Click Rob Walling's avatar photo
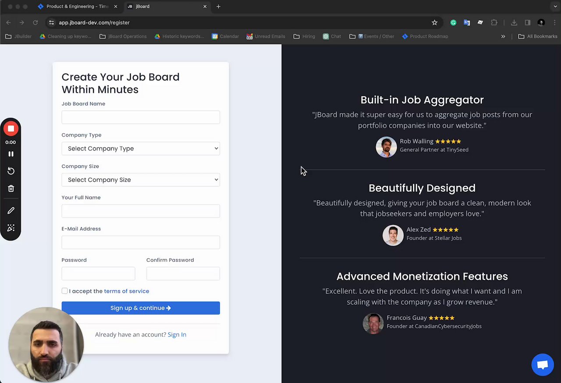Image resolution: width=561 pixels, height=383 pixels. pyautogui.click(x=386, y=147)
